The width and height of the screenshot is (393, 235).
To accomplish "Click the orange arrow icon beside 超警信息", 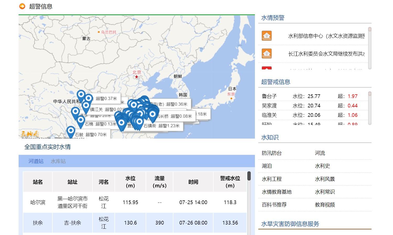I will [22, 6].
